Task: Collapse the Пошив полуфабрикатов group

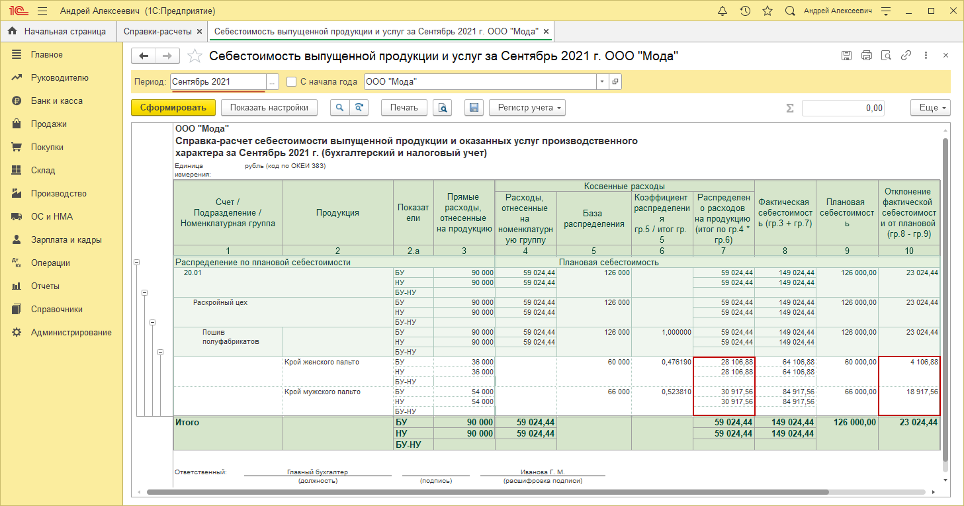Action: click(x=161, y=352)
